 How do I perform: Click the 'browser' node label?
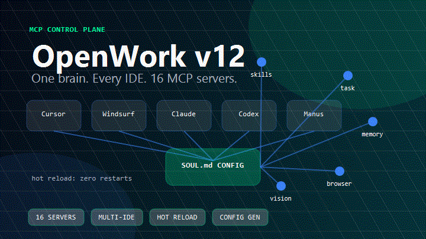point(339,184)
